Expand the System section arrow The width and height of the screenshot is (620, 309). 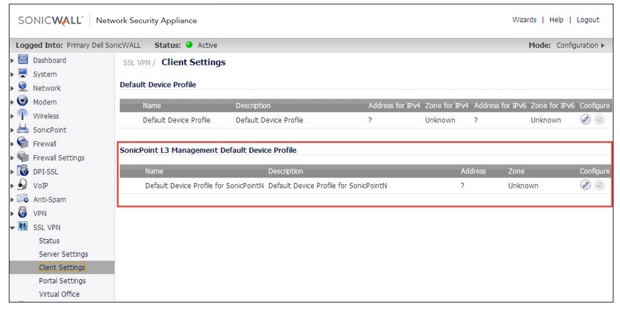(x=13, y=74)
